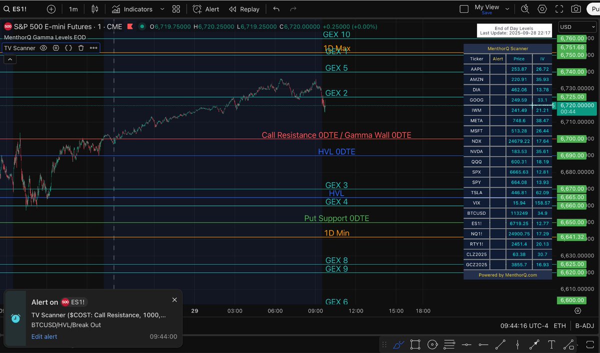Viewport: 600px width, 353px height.
Task: Click the Put Support 0DTE level label
Action: coord(336,219)
